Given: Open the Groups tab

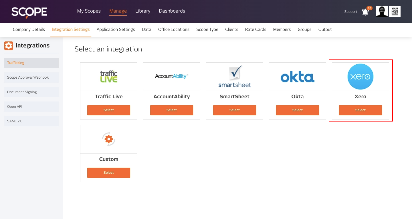Looking at the screenshot, I should [x=304, y=29].
